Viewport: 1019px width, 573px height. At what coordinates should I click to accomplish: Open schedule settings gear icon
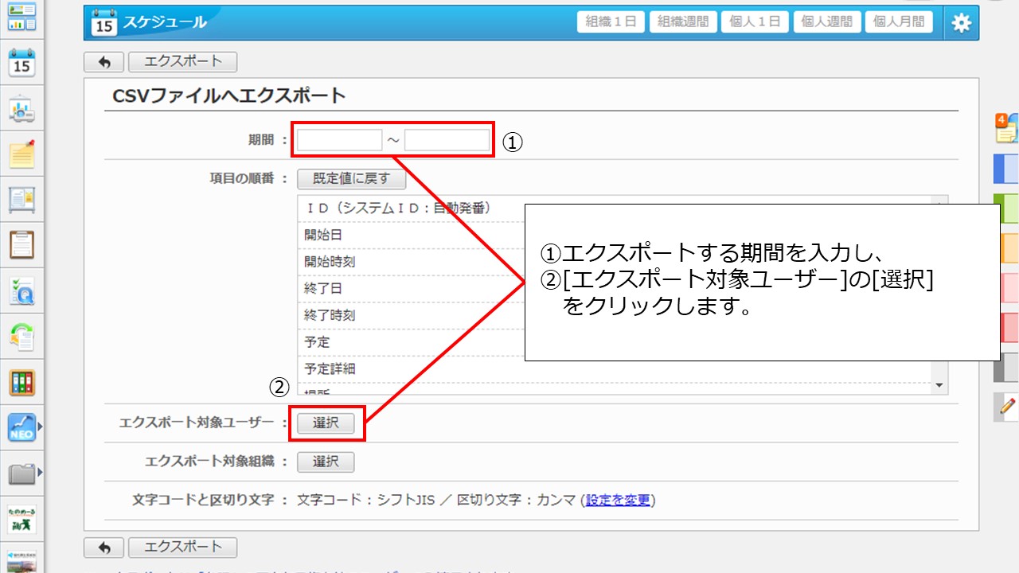coord(962,23)
